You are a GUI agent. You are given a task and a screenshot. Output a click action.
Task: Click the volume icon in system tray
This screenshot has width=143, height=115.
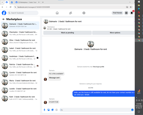(139, 100)
